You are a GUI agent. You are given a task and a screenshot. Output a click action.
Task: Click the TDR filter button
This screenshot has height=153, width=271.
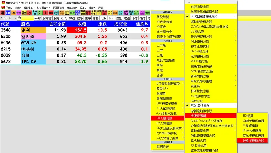tap(103, 18)
